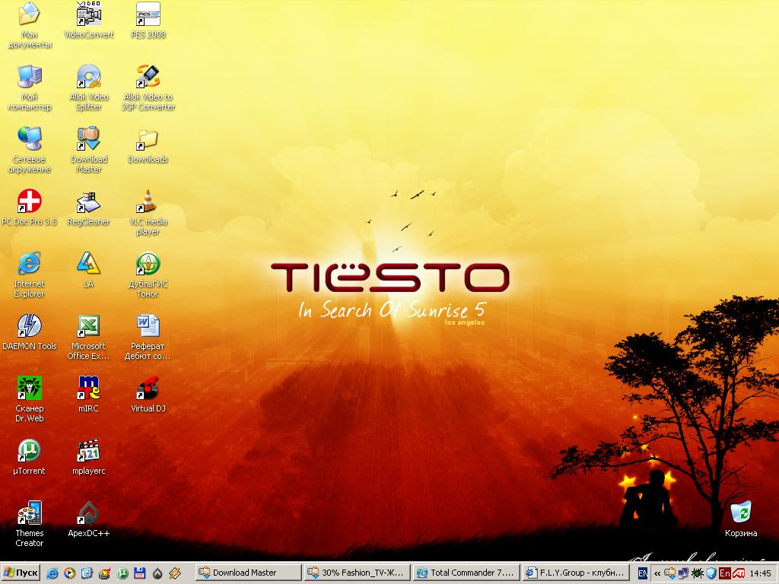Open the Downloads folder shortcut
Image resolution: width=779 pixels, height=584 pixels.
(x=148, y=145)
